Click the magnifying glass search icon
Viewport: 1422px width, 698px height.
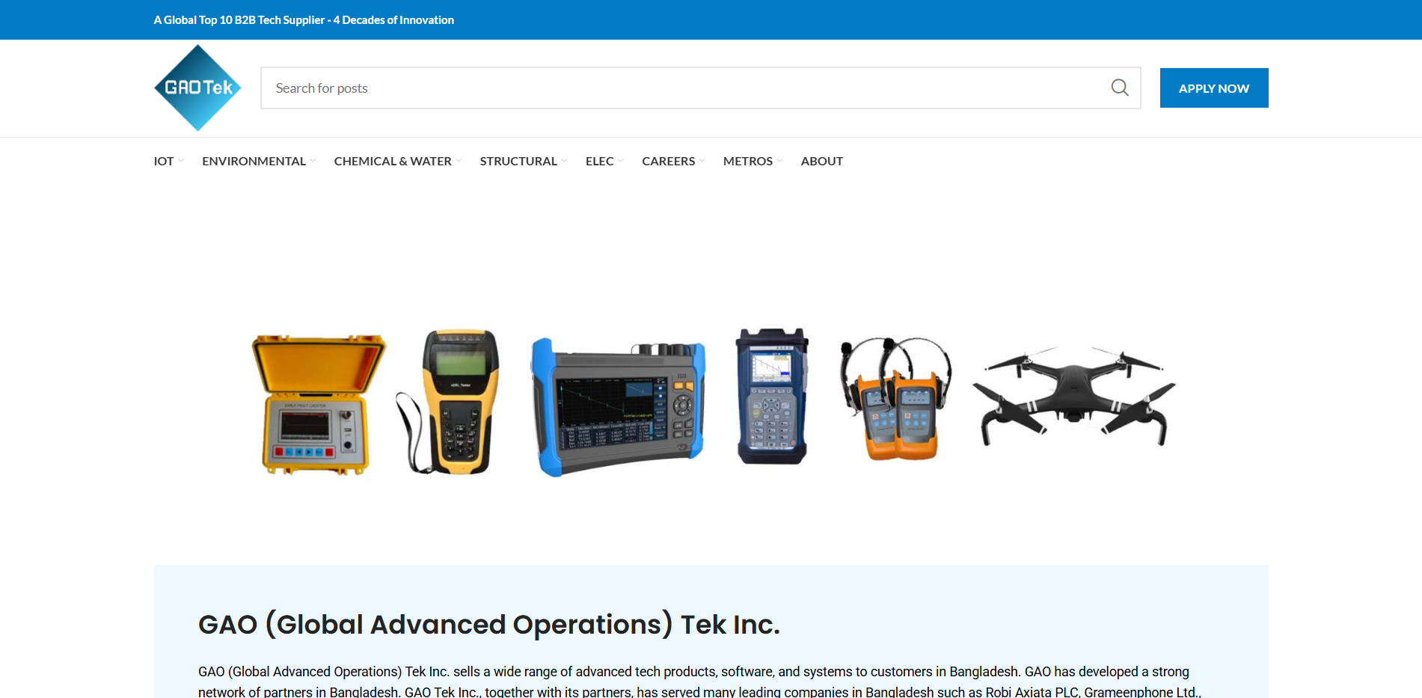1119,88
